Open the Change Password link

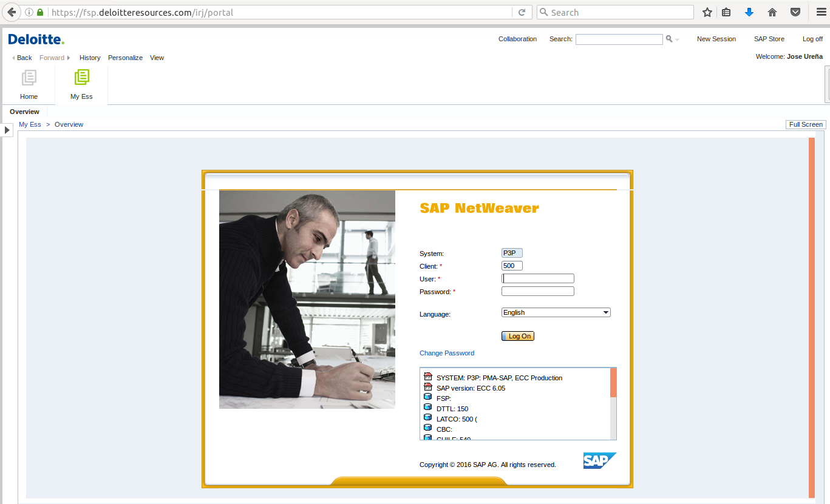tap(447, 353)
